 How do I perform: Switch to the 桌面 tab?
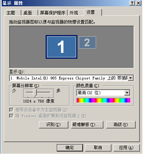tap(28, 13)
